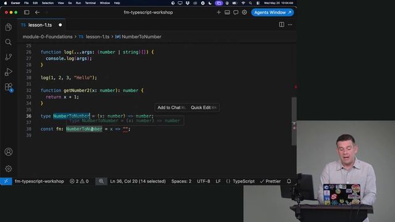Click fm-typescript-workshop in status bar
Image resolution: width=395 pixels, height=222 pixels.
pyautogui.click(x=39, y=181)
